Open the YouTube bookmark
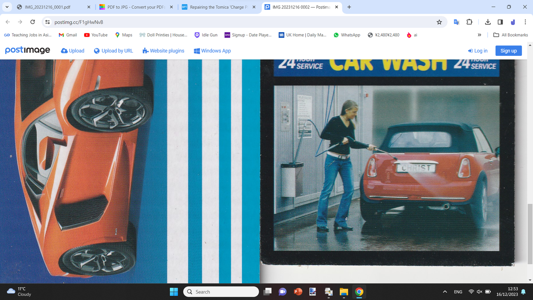The image size is (533, 300). tap(96, 35)
